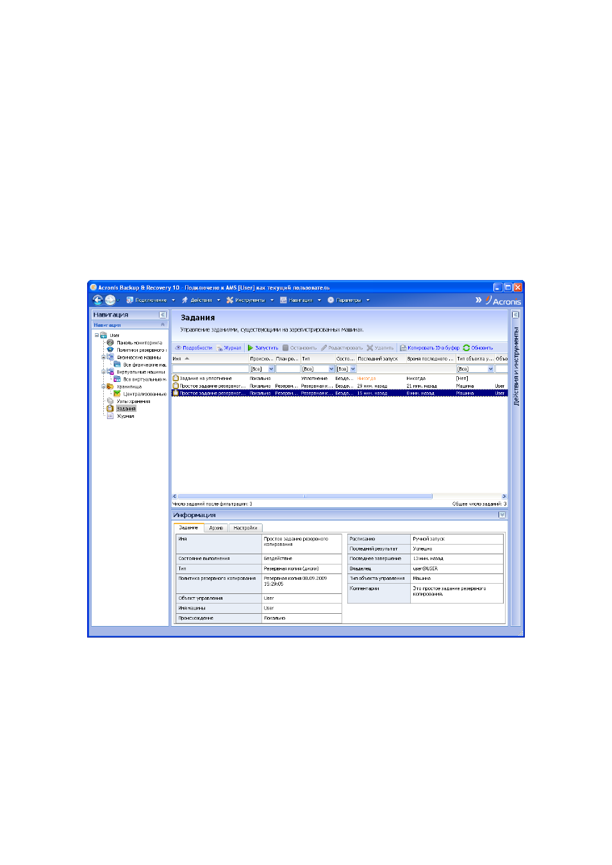
Task: Collapse the User root tree node
Action: pyautogui.click(x=97, y=335)
